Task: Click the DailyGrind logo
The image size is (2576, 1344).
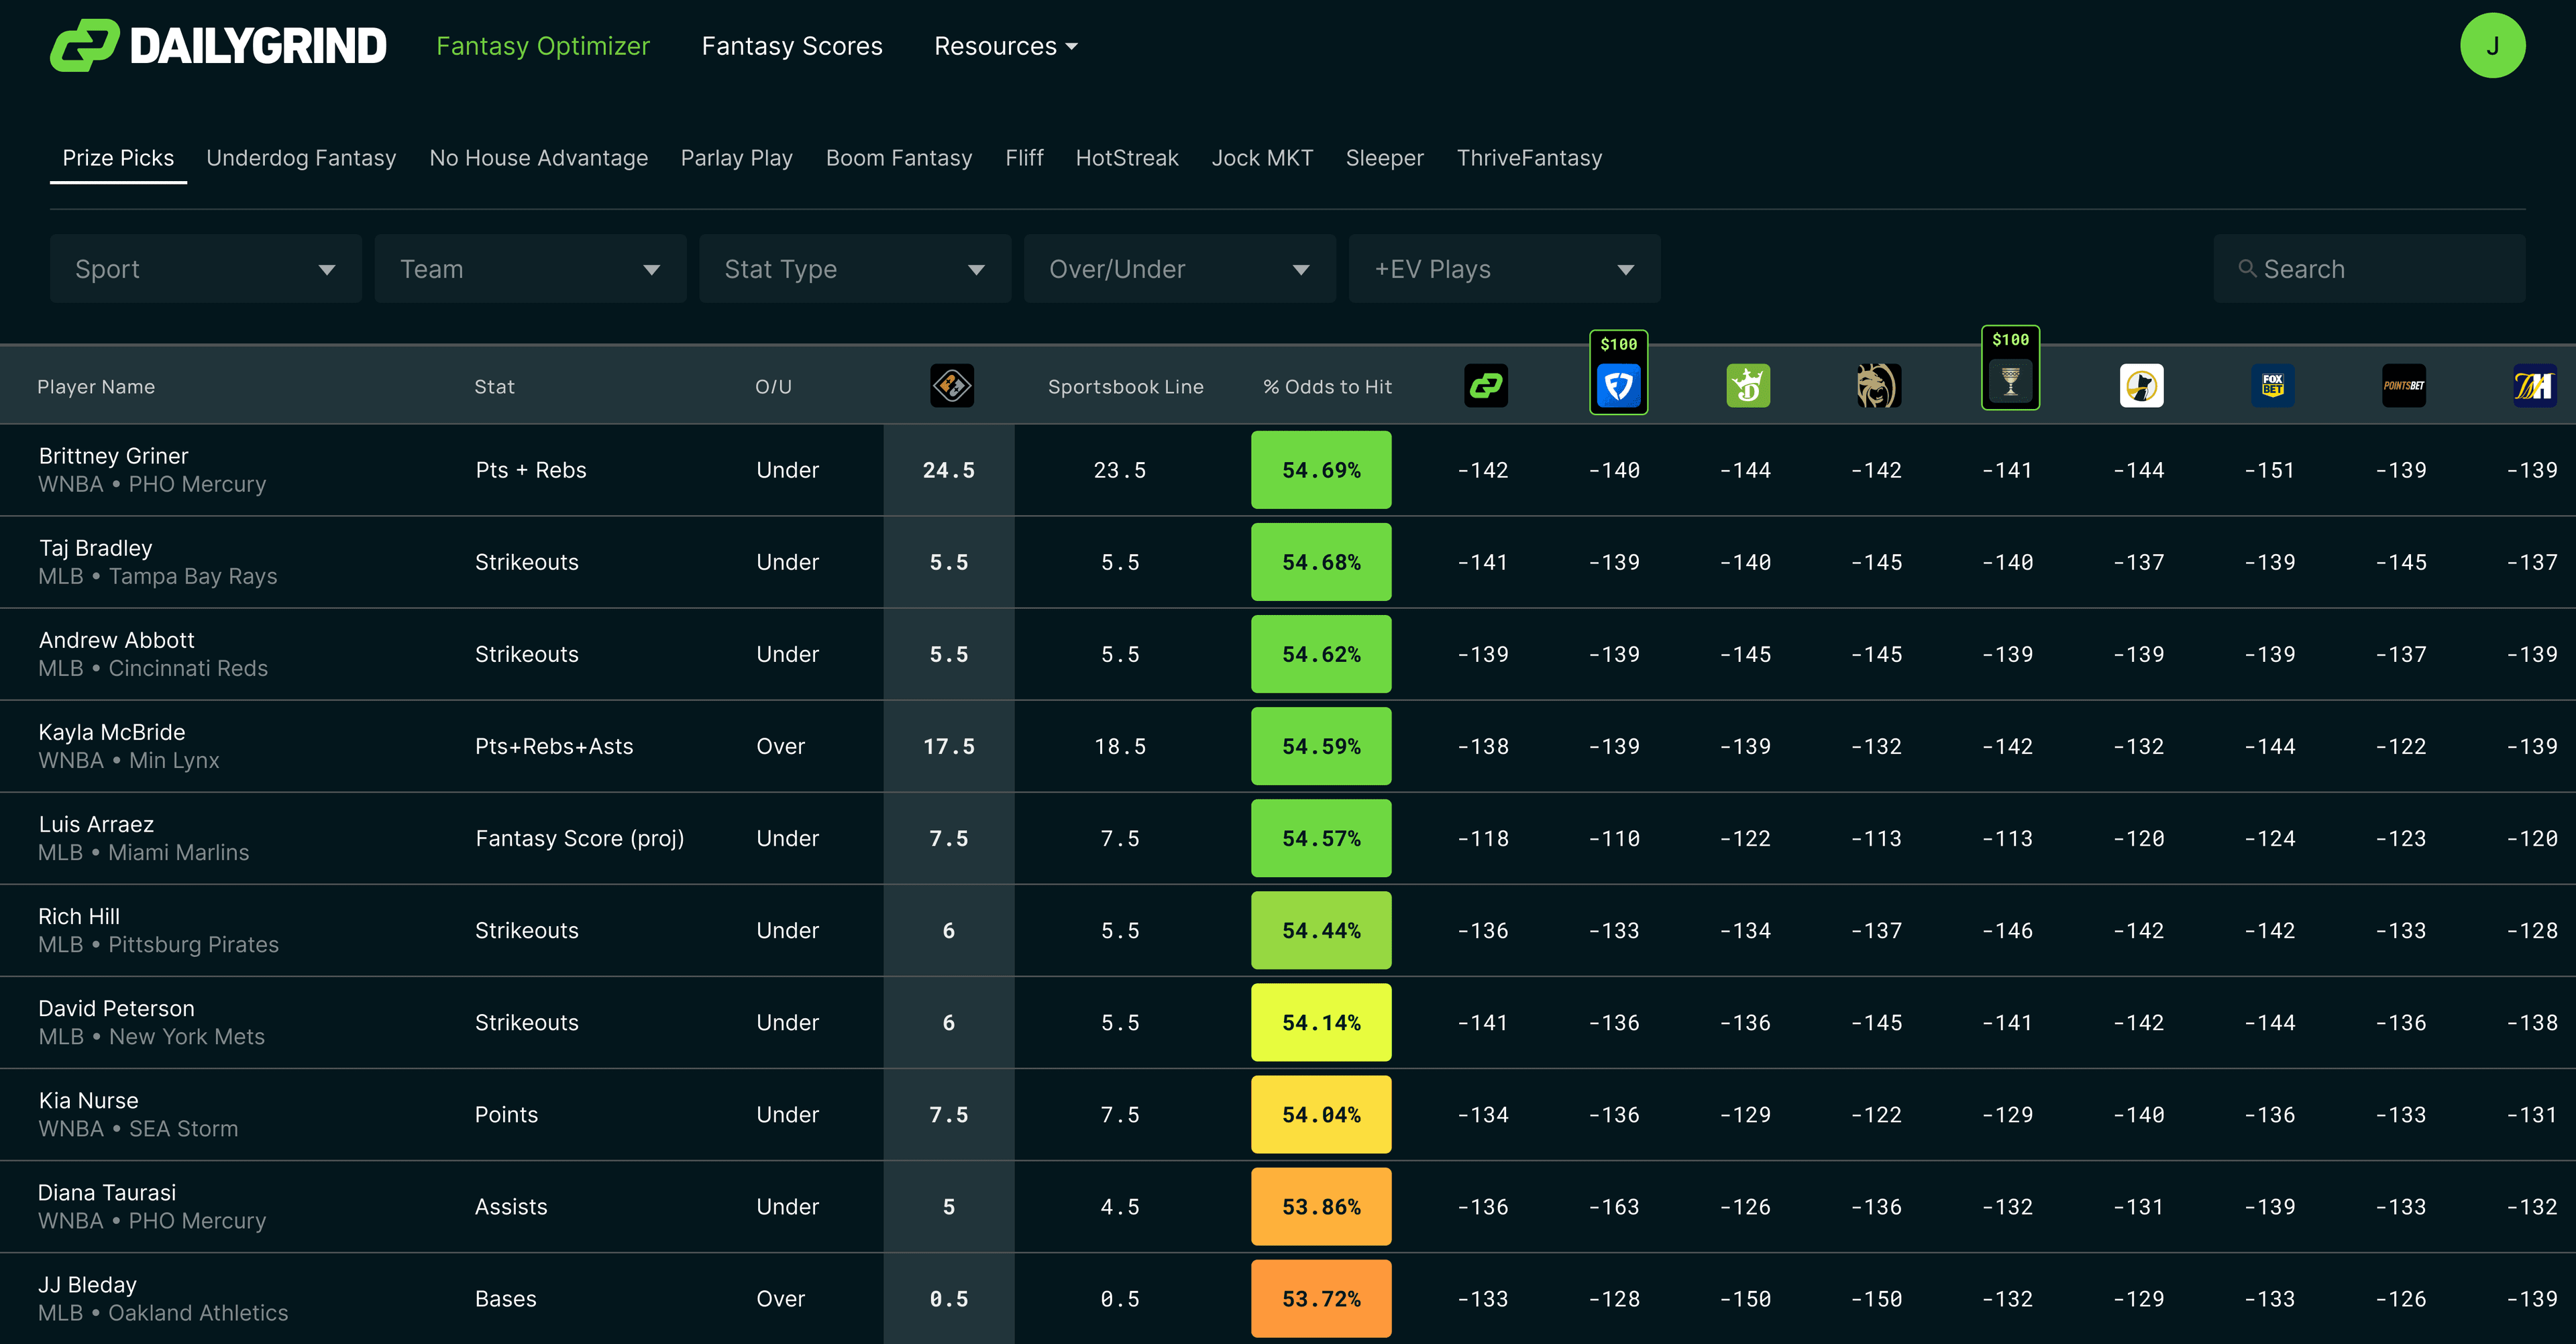Action: point(218,46)
